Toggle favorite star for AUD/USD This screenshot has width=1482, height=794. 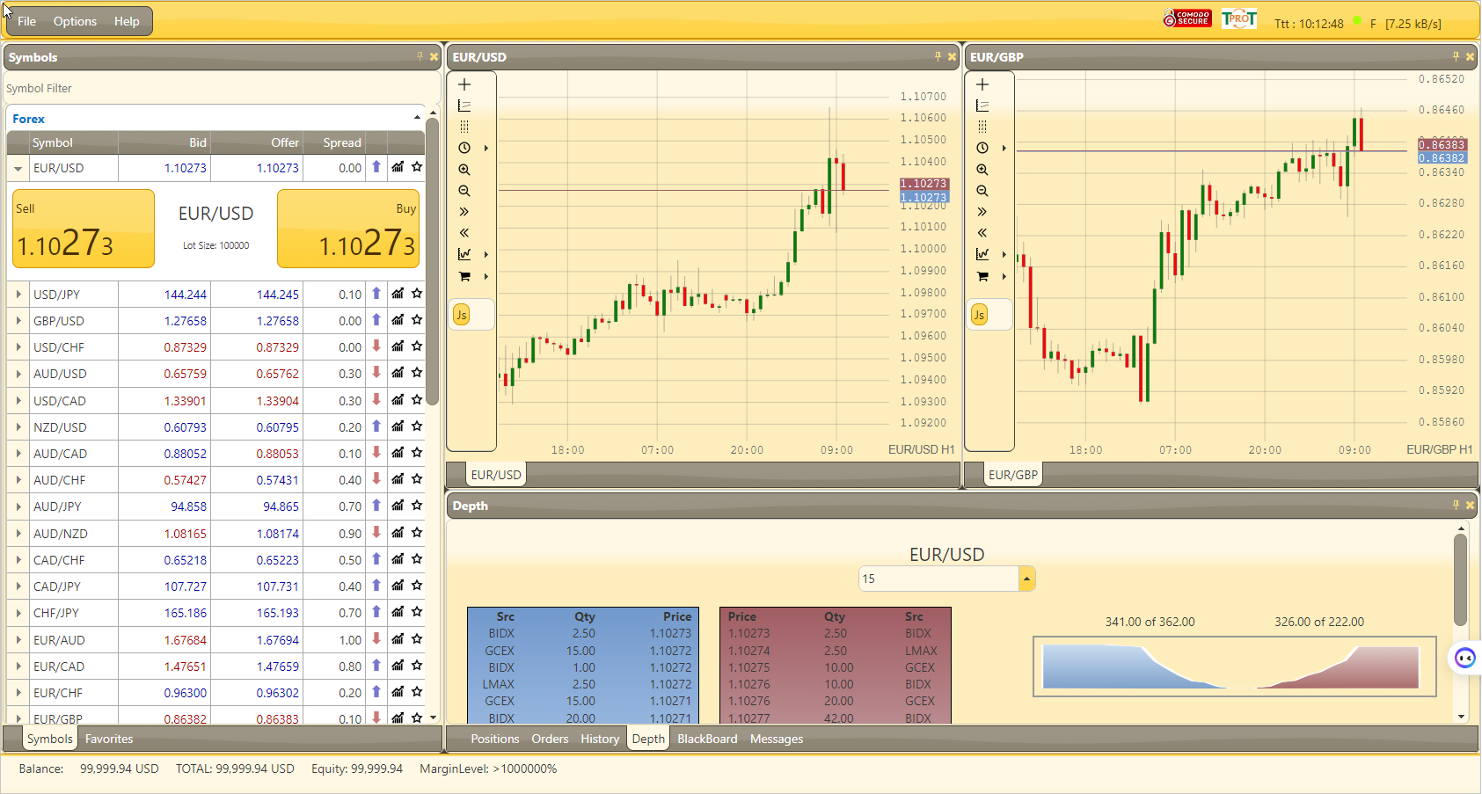(x=417, y=373)
